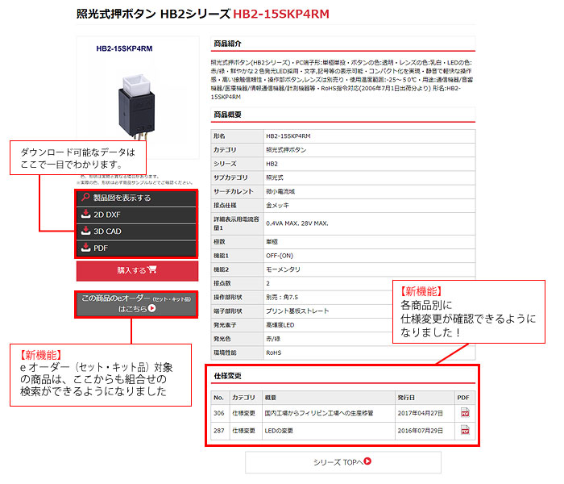Select row 国内工場からフィリピン工場への生産移管

(319, 413)
